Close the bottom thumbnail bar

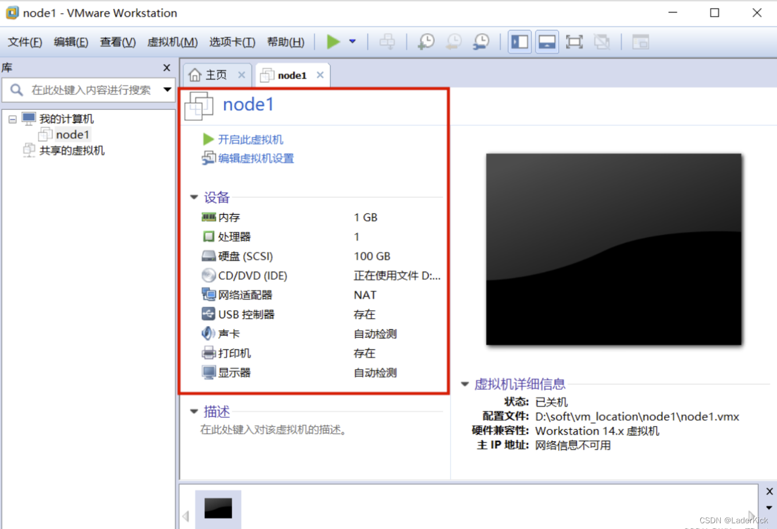[770, 491]
